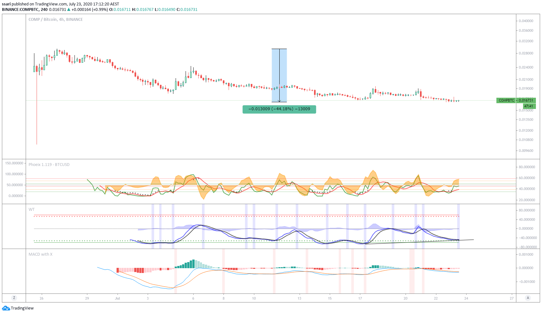The image size is (542, 314).
Task: Click the 0.036000 price axis label
Action: (x=526, y=31)
